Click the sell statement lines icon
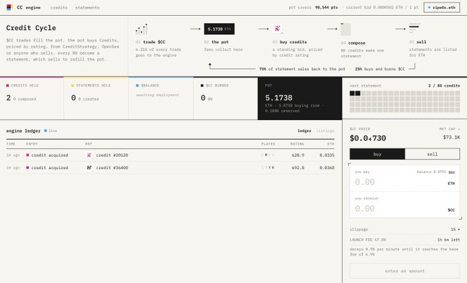Image resolution: width=467 pixels, height=283 pixels. (415, 27)
